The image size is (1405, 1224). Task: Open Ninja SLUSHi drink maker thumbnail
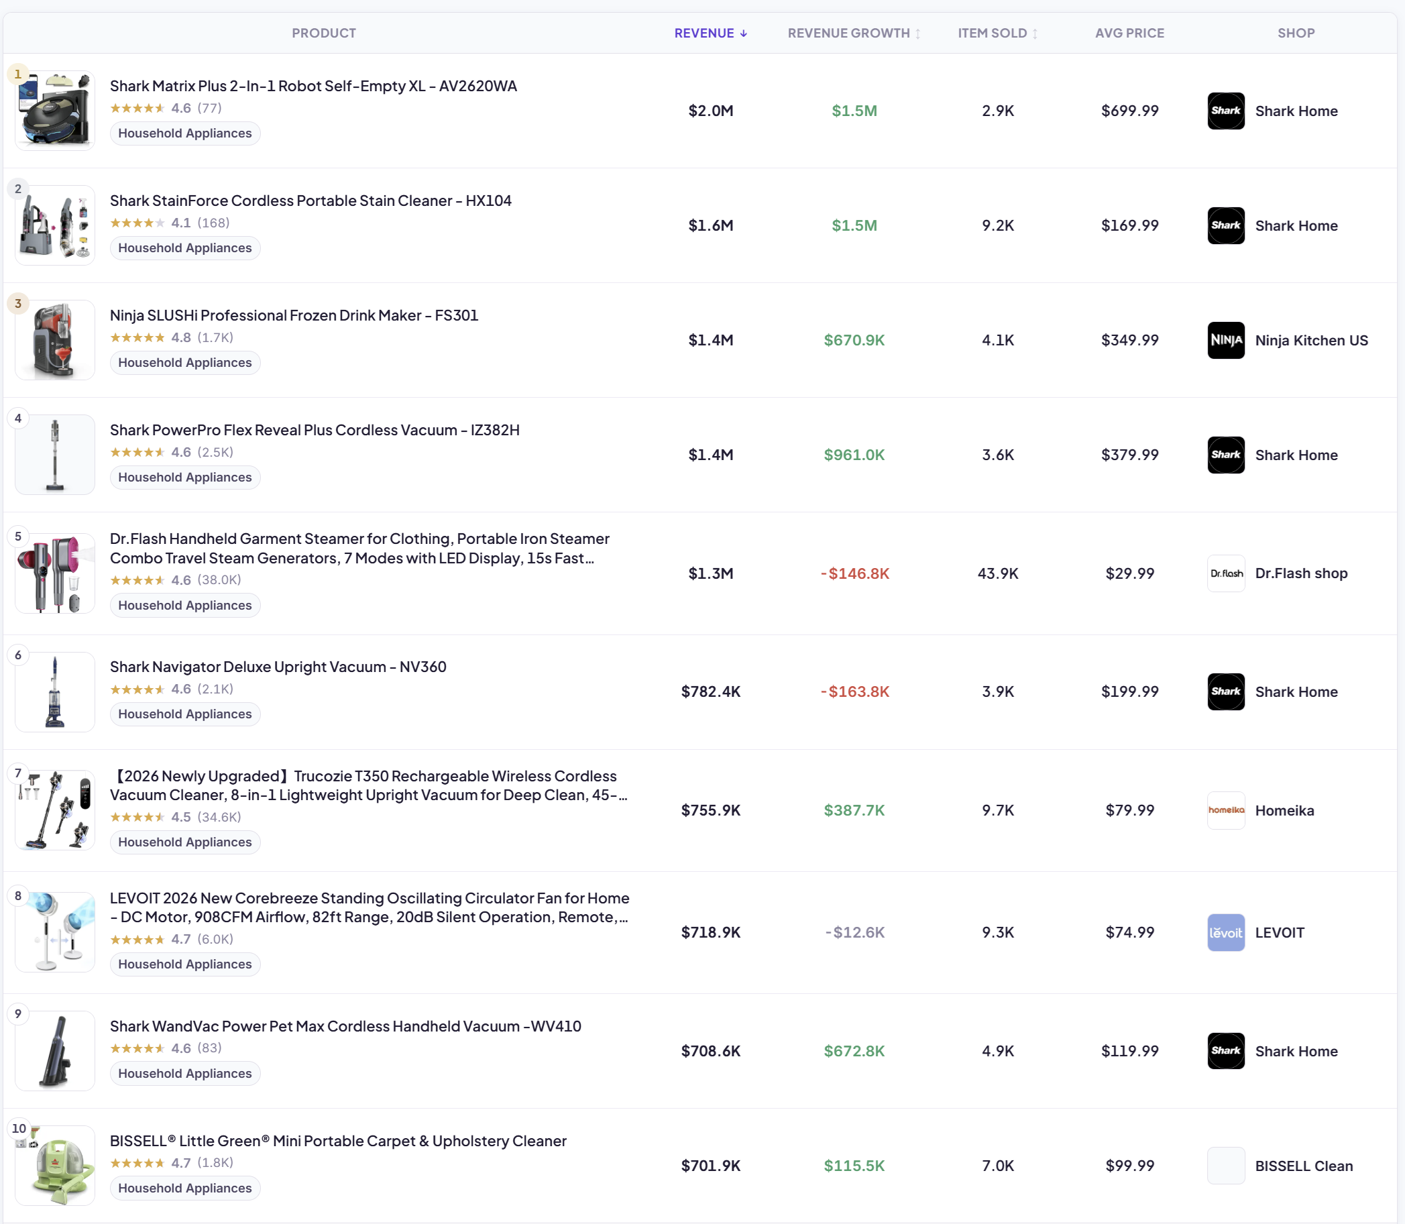[x=54, y=340]
